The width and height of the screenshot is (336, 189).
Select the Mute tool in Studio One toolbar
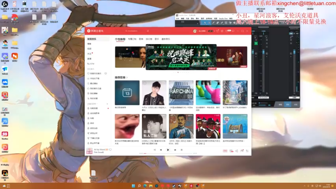[226, 23]
